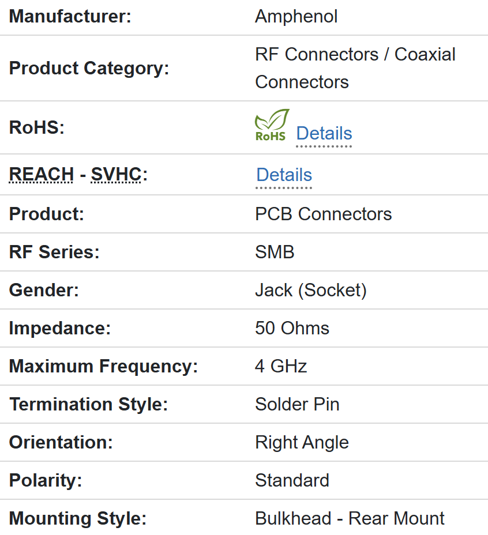This screenshot has width=488, height=535.
Task: Click the Jack (Socket) gender value
Action: click(310, 290)
